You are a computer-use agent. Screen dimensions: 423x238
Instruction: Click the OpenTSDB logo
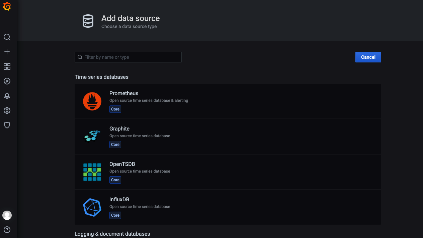(x=92, y=172)
